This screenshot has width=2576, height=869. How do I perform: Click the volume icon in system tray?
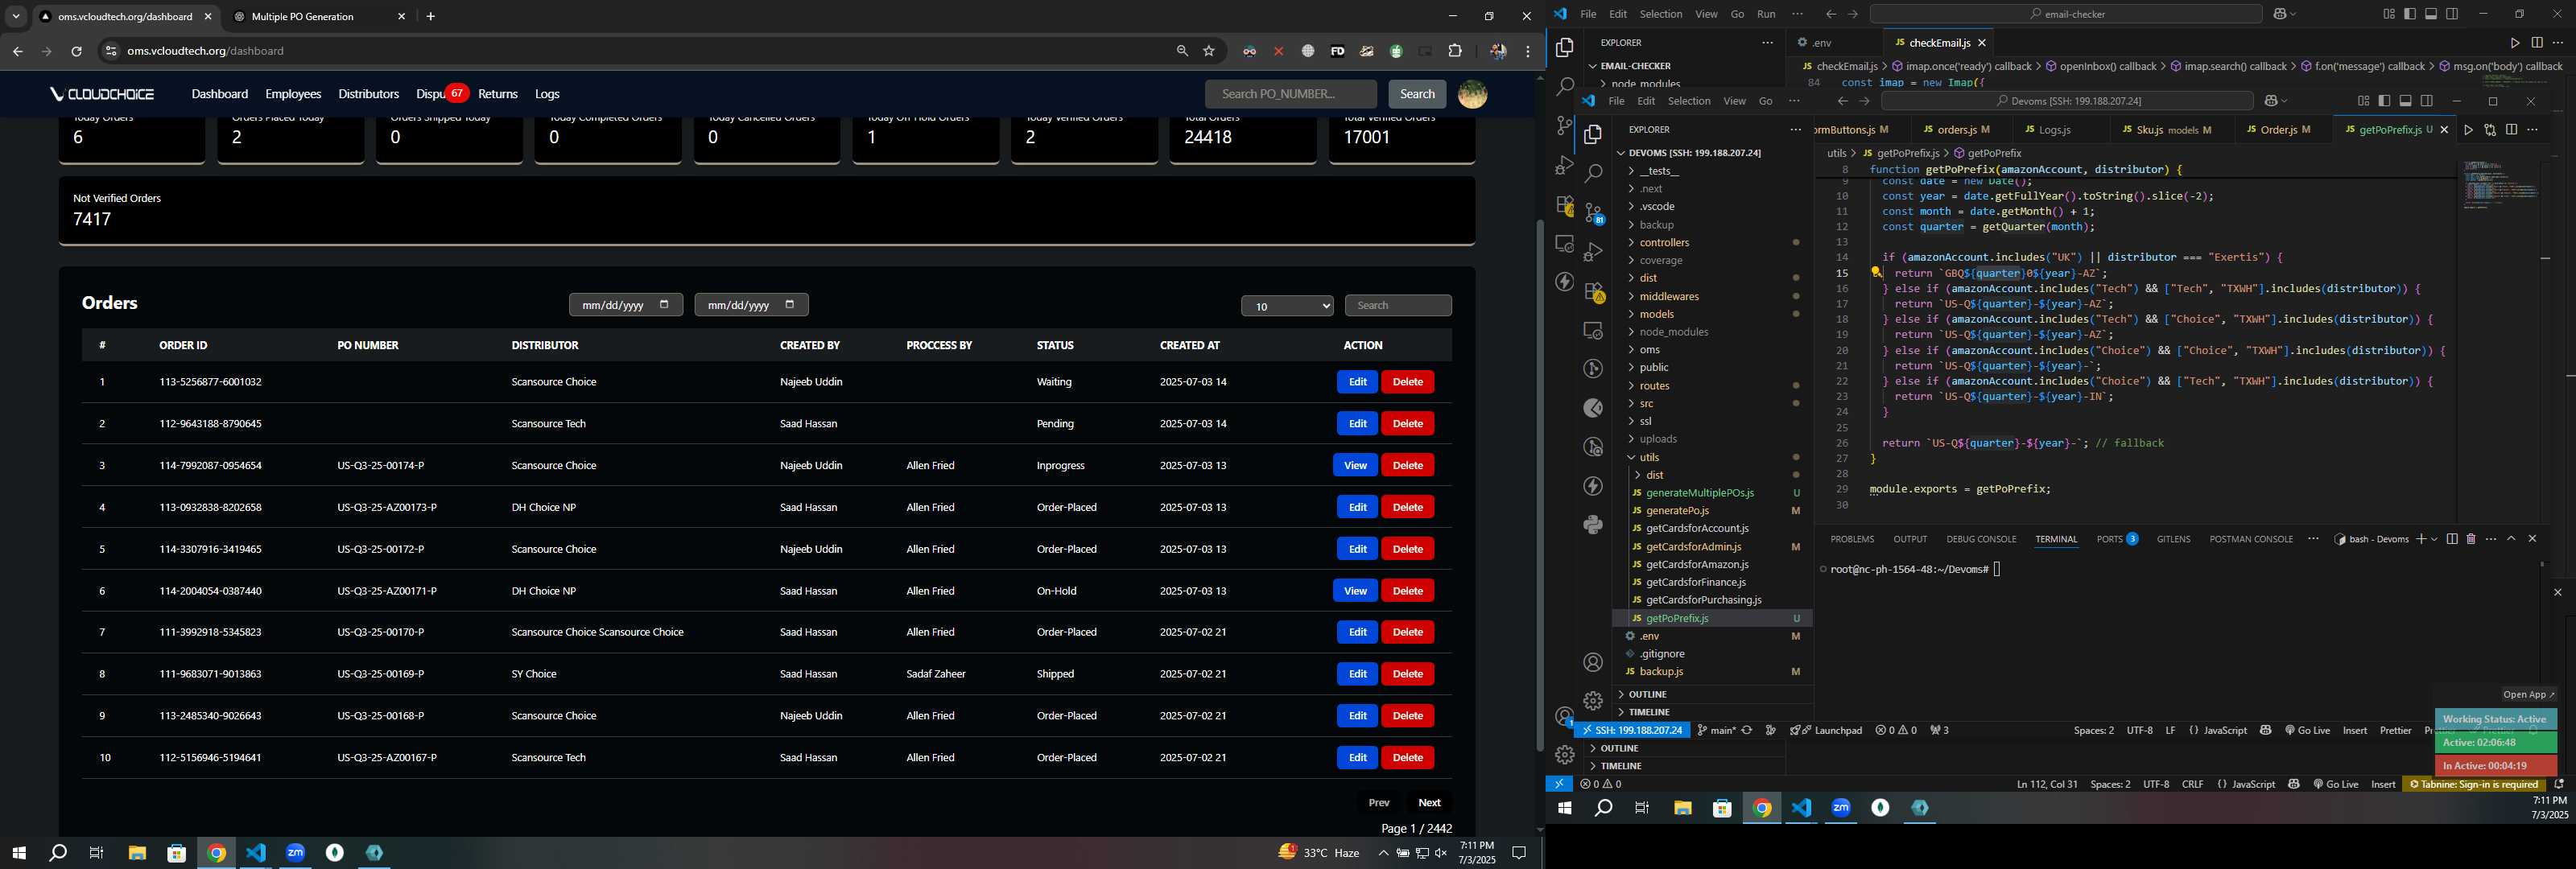click(x=1441, y=853)
